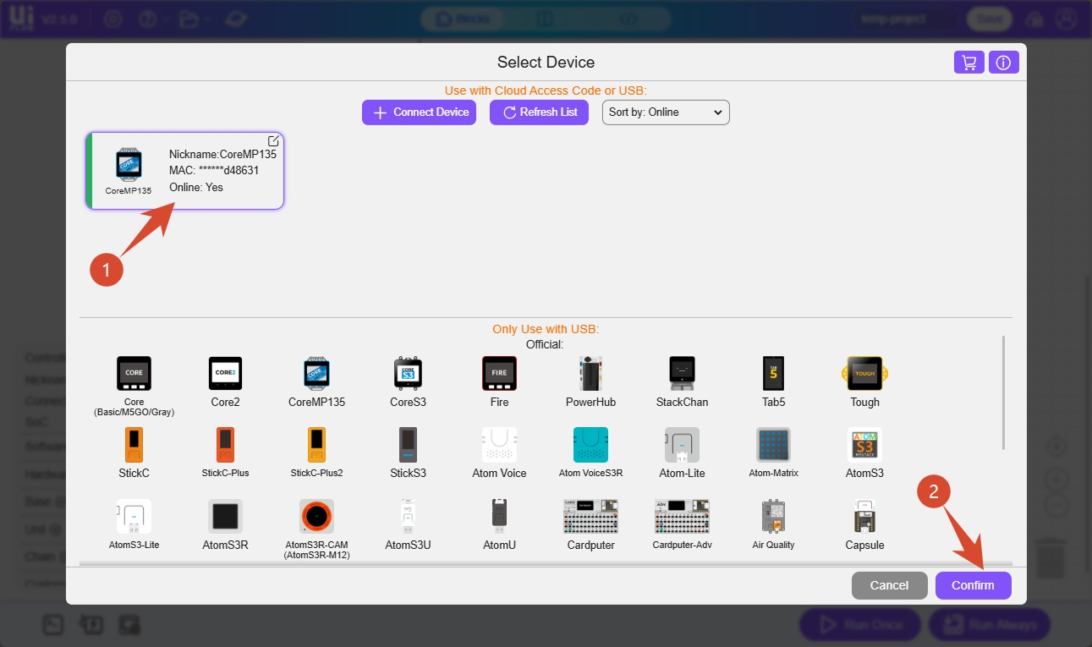Click the "Official:" label

pyautogui.click(x=546, y=344)
